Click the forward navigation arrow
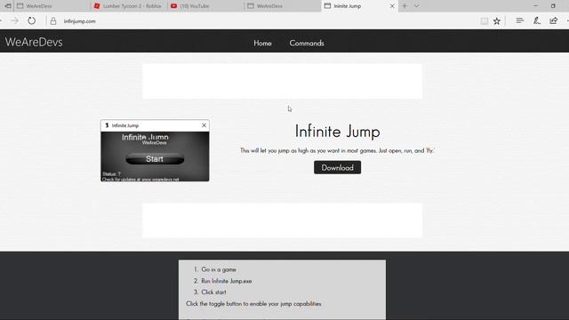Image resolution: width=569 pixels, height=320 pixels. 14,21
